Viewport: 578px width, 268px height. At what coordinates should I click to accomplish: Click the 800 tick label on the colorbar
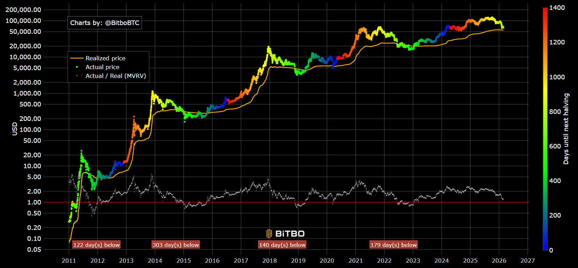555,111
